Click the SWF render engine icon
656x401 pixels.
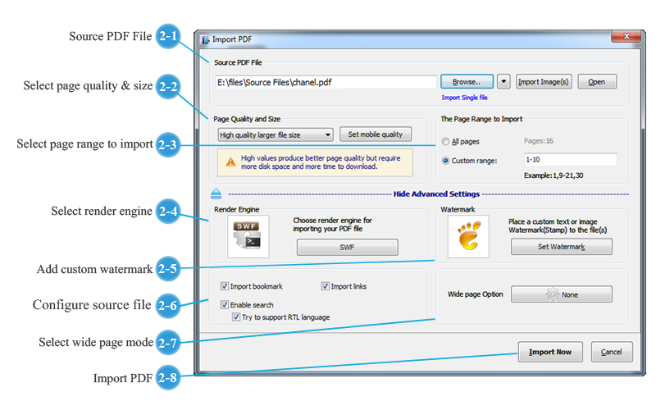[247, 239]
